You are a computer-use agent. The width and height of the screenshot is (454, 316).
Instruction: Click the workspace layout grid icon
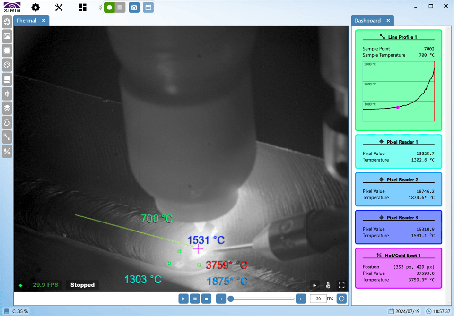coord(82,7)
